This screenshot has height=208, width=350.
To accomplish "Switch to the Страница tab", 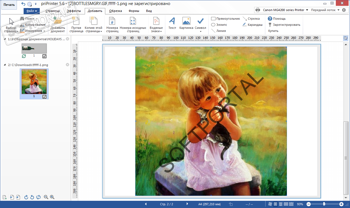I will (52, 11).
